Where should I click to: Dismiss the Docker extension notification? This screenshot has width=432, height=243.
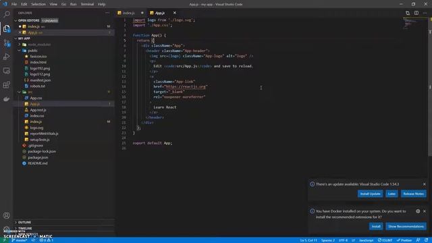pyautogui.click(x=425, y=211)
